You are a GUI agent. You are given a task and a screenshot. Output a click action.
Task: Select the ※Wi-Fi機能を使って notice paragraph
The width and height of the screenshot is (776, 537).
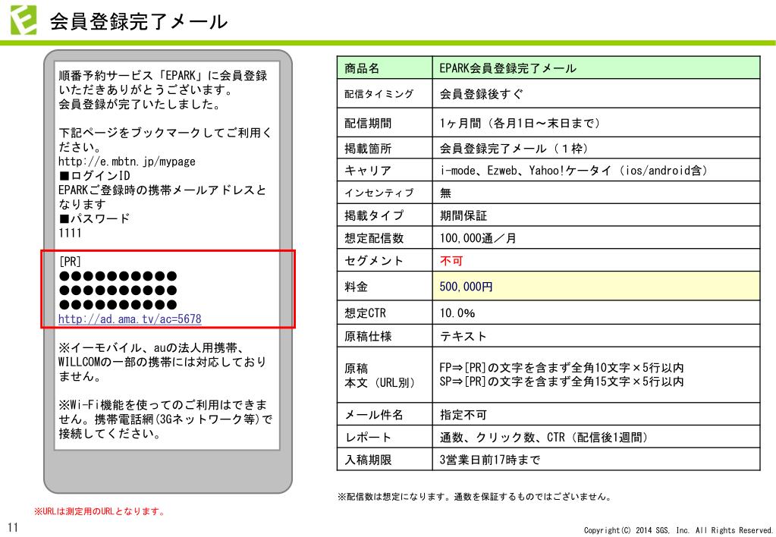coord(165,419)
